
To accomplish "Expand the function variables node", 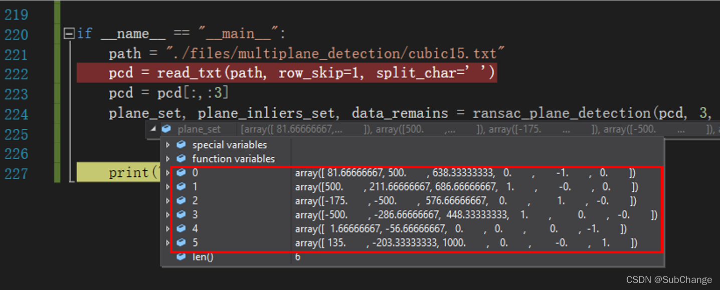I will pos(168,159).
